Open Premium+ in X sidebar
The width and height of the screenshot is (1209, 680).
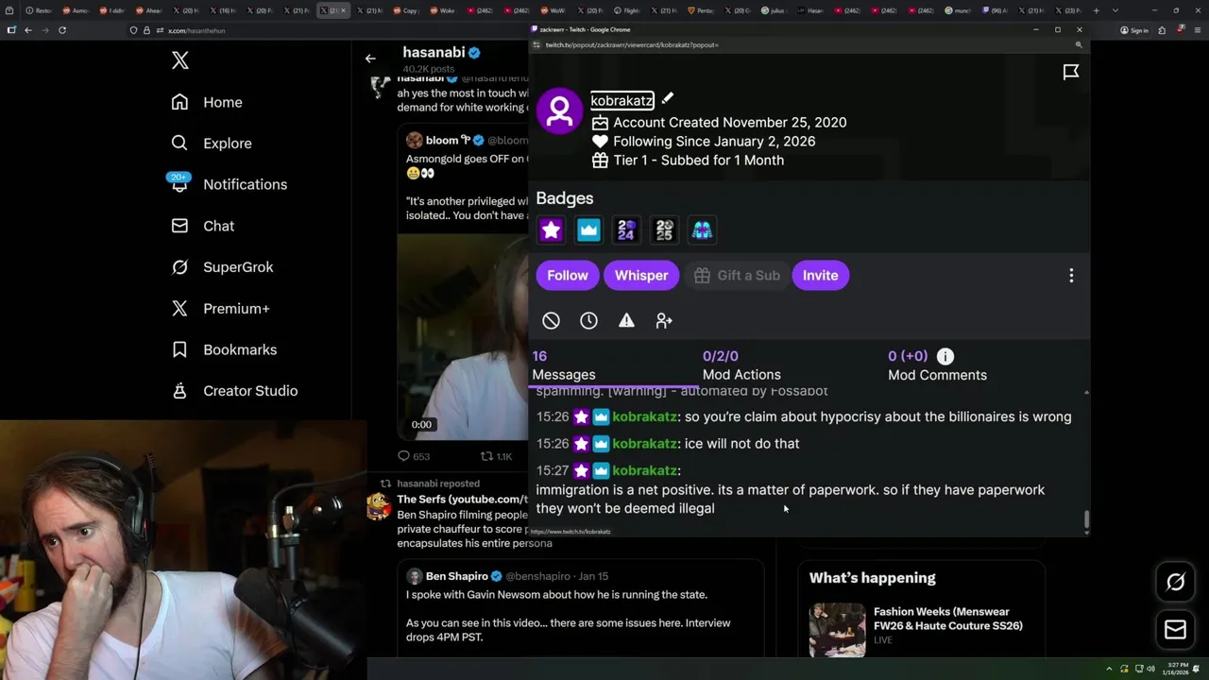pos(221,308)
